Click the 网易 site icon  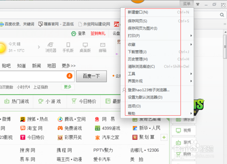97,119
